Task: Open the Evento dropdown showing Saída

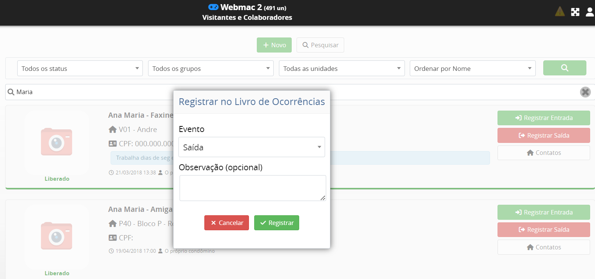Action: [252, 147]
